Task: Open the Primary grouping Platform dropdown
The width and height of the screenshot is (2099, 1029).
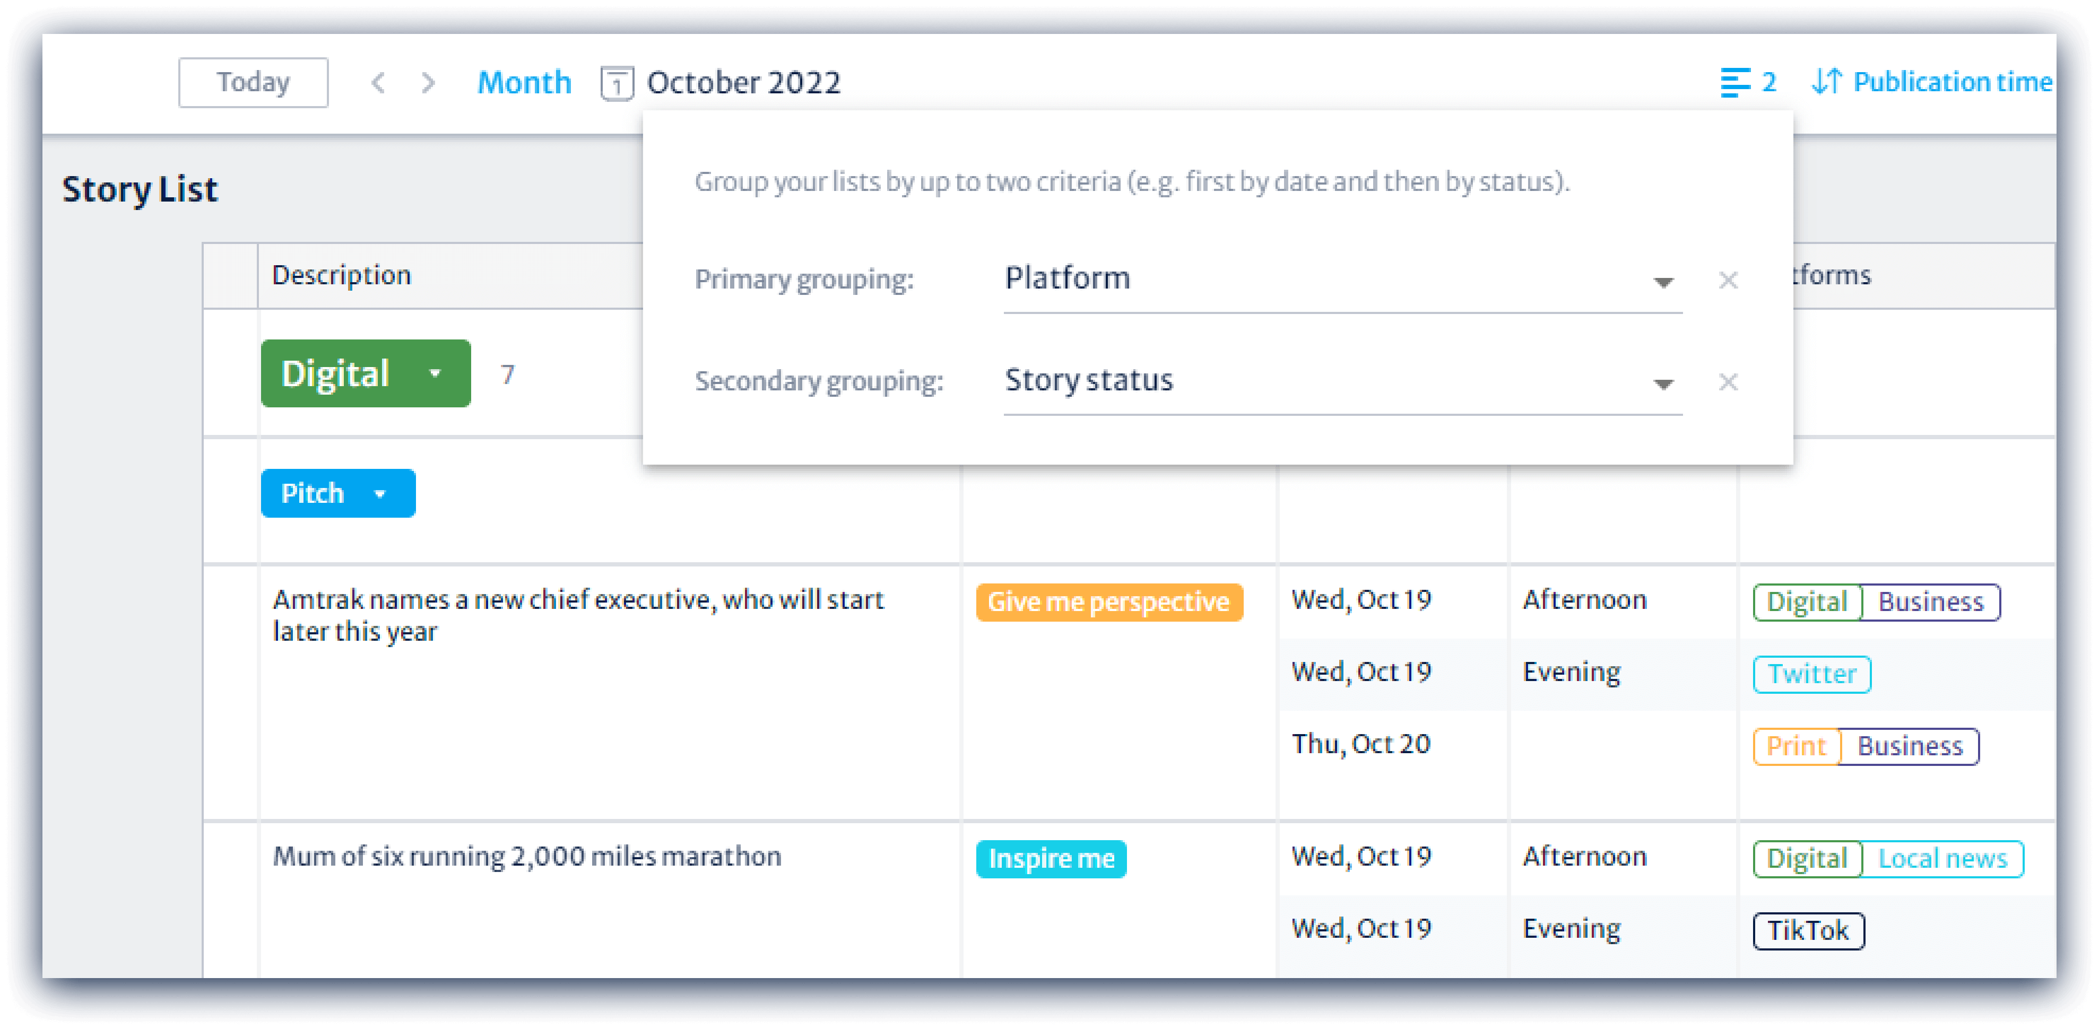Action: click(1664, 281)
